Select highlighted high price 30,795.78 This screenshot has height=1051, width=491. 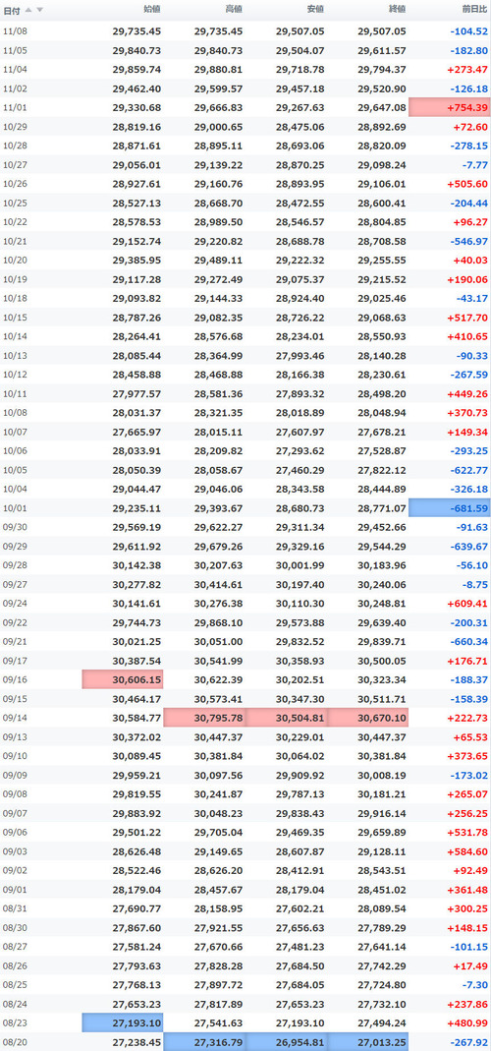[x=204, y=718]
